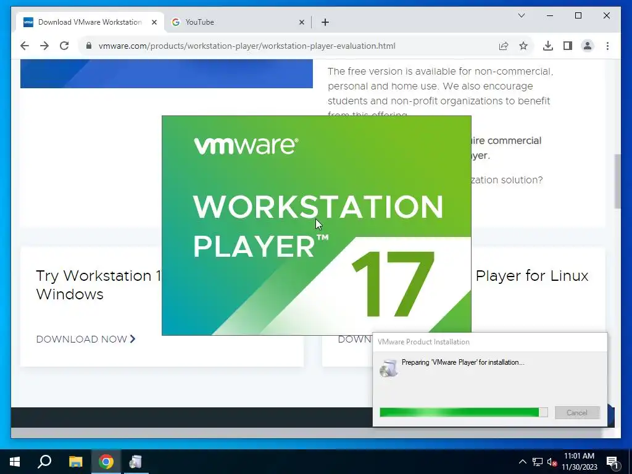Open the Chrome profile avatar
Image resolution: width=632 pixels, height=474 pixels.
(588, 46)
